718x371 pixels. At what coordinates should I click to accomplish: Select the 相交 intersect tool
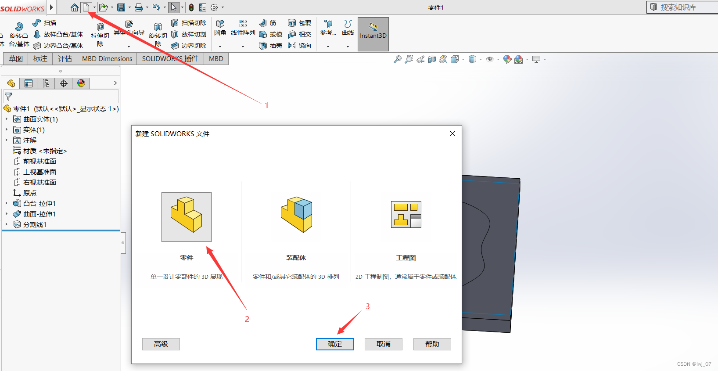click(x=299, y=34)
